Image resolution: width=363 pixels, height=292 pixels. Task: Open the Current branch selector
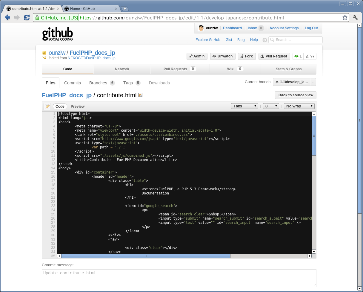point(294,82)
